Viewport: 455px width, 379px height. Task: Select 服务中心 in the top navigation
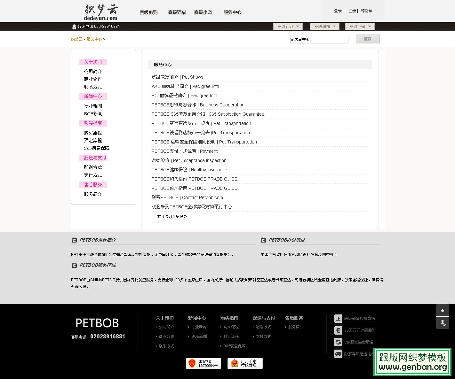(232, 12)
